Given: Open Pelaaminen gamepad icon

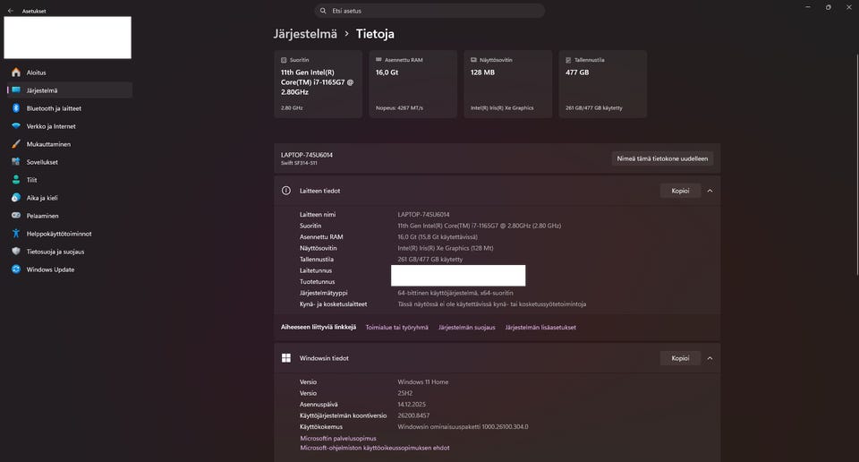Looking at the screenshot, I should [16, 216].
